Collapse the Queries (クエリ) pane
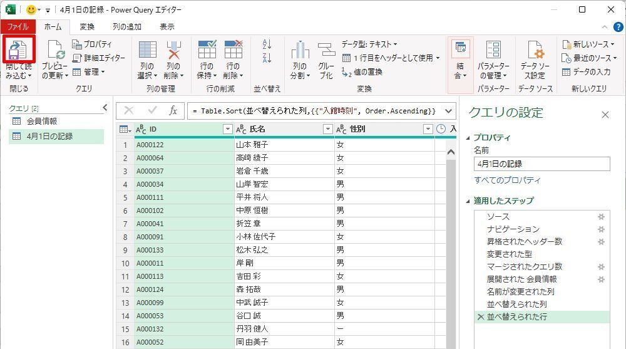Viewport: 626px width, 349px height. [105, 107]
